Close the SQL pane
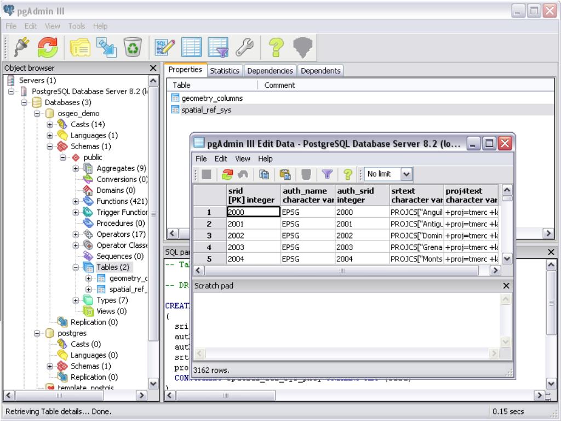The image size is (561, 421). (551, 252)
